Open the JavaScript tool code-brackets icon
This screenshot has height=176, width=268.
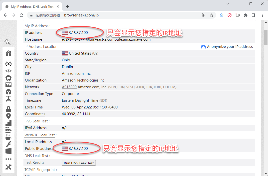click(x=8, y=71)
